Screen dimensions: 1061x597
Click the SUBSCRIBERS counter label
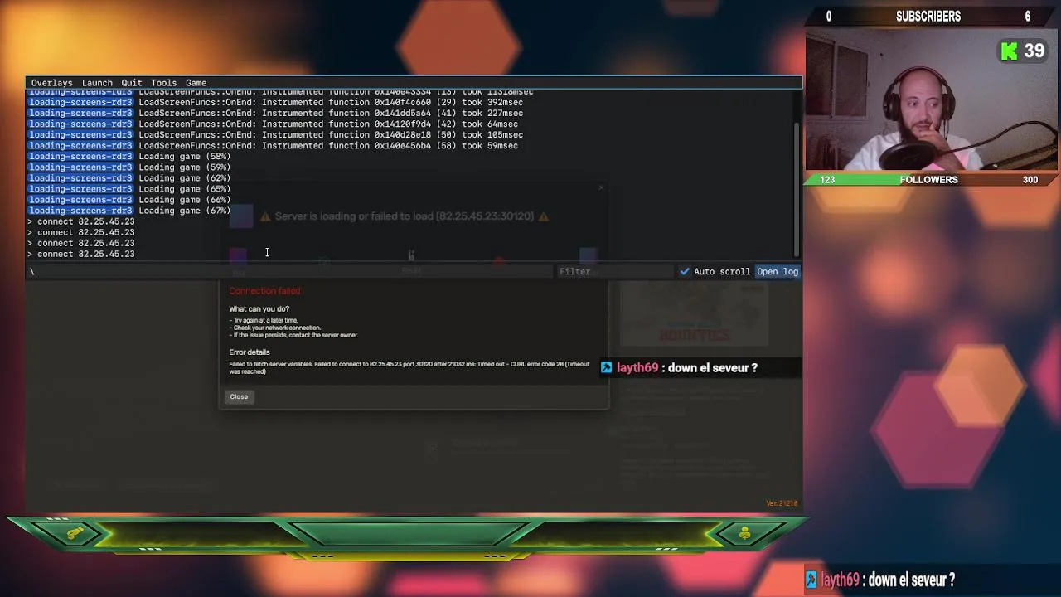(928, 17)
